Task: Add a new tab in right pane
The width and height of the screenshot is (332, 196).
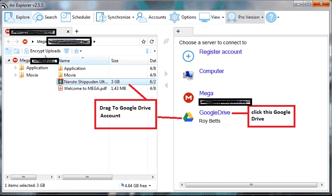Action: [x=178, y=31]
